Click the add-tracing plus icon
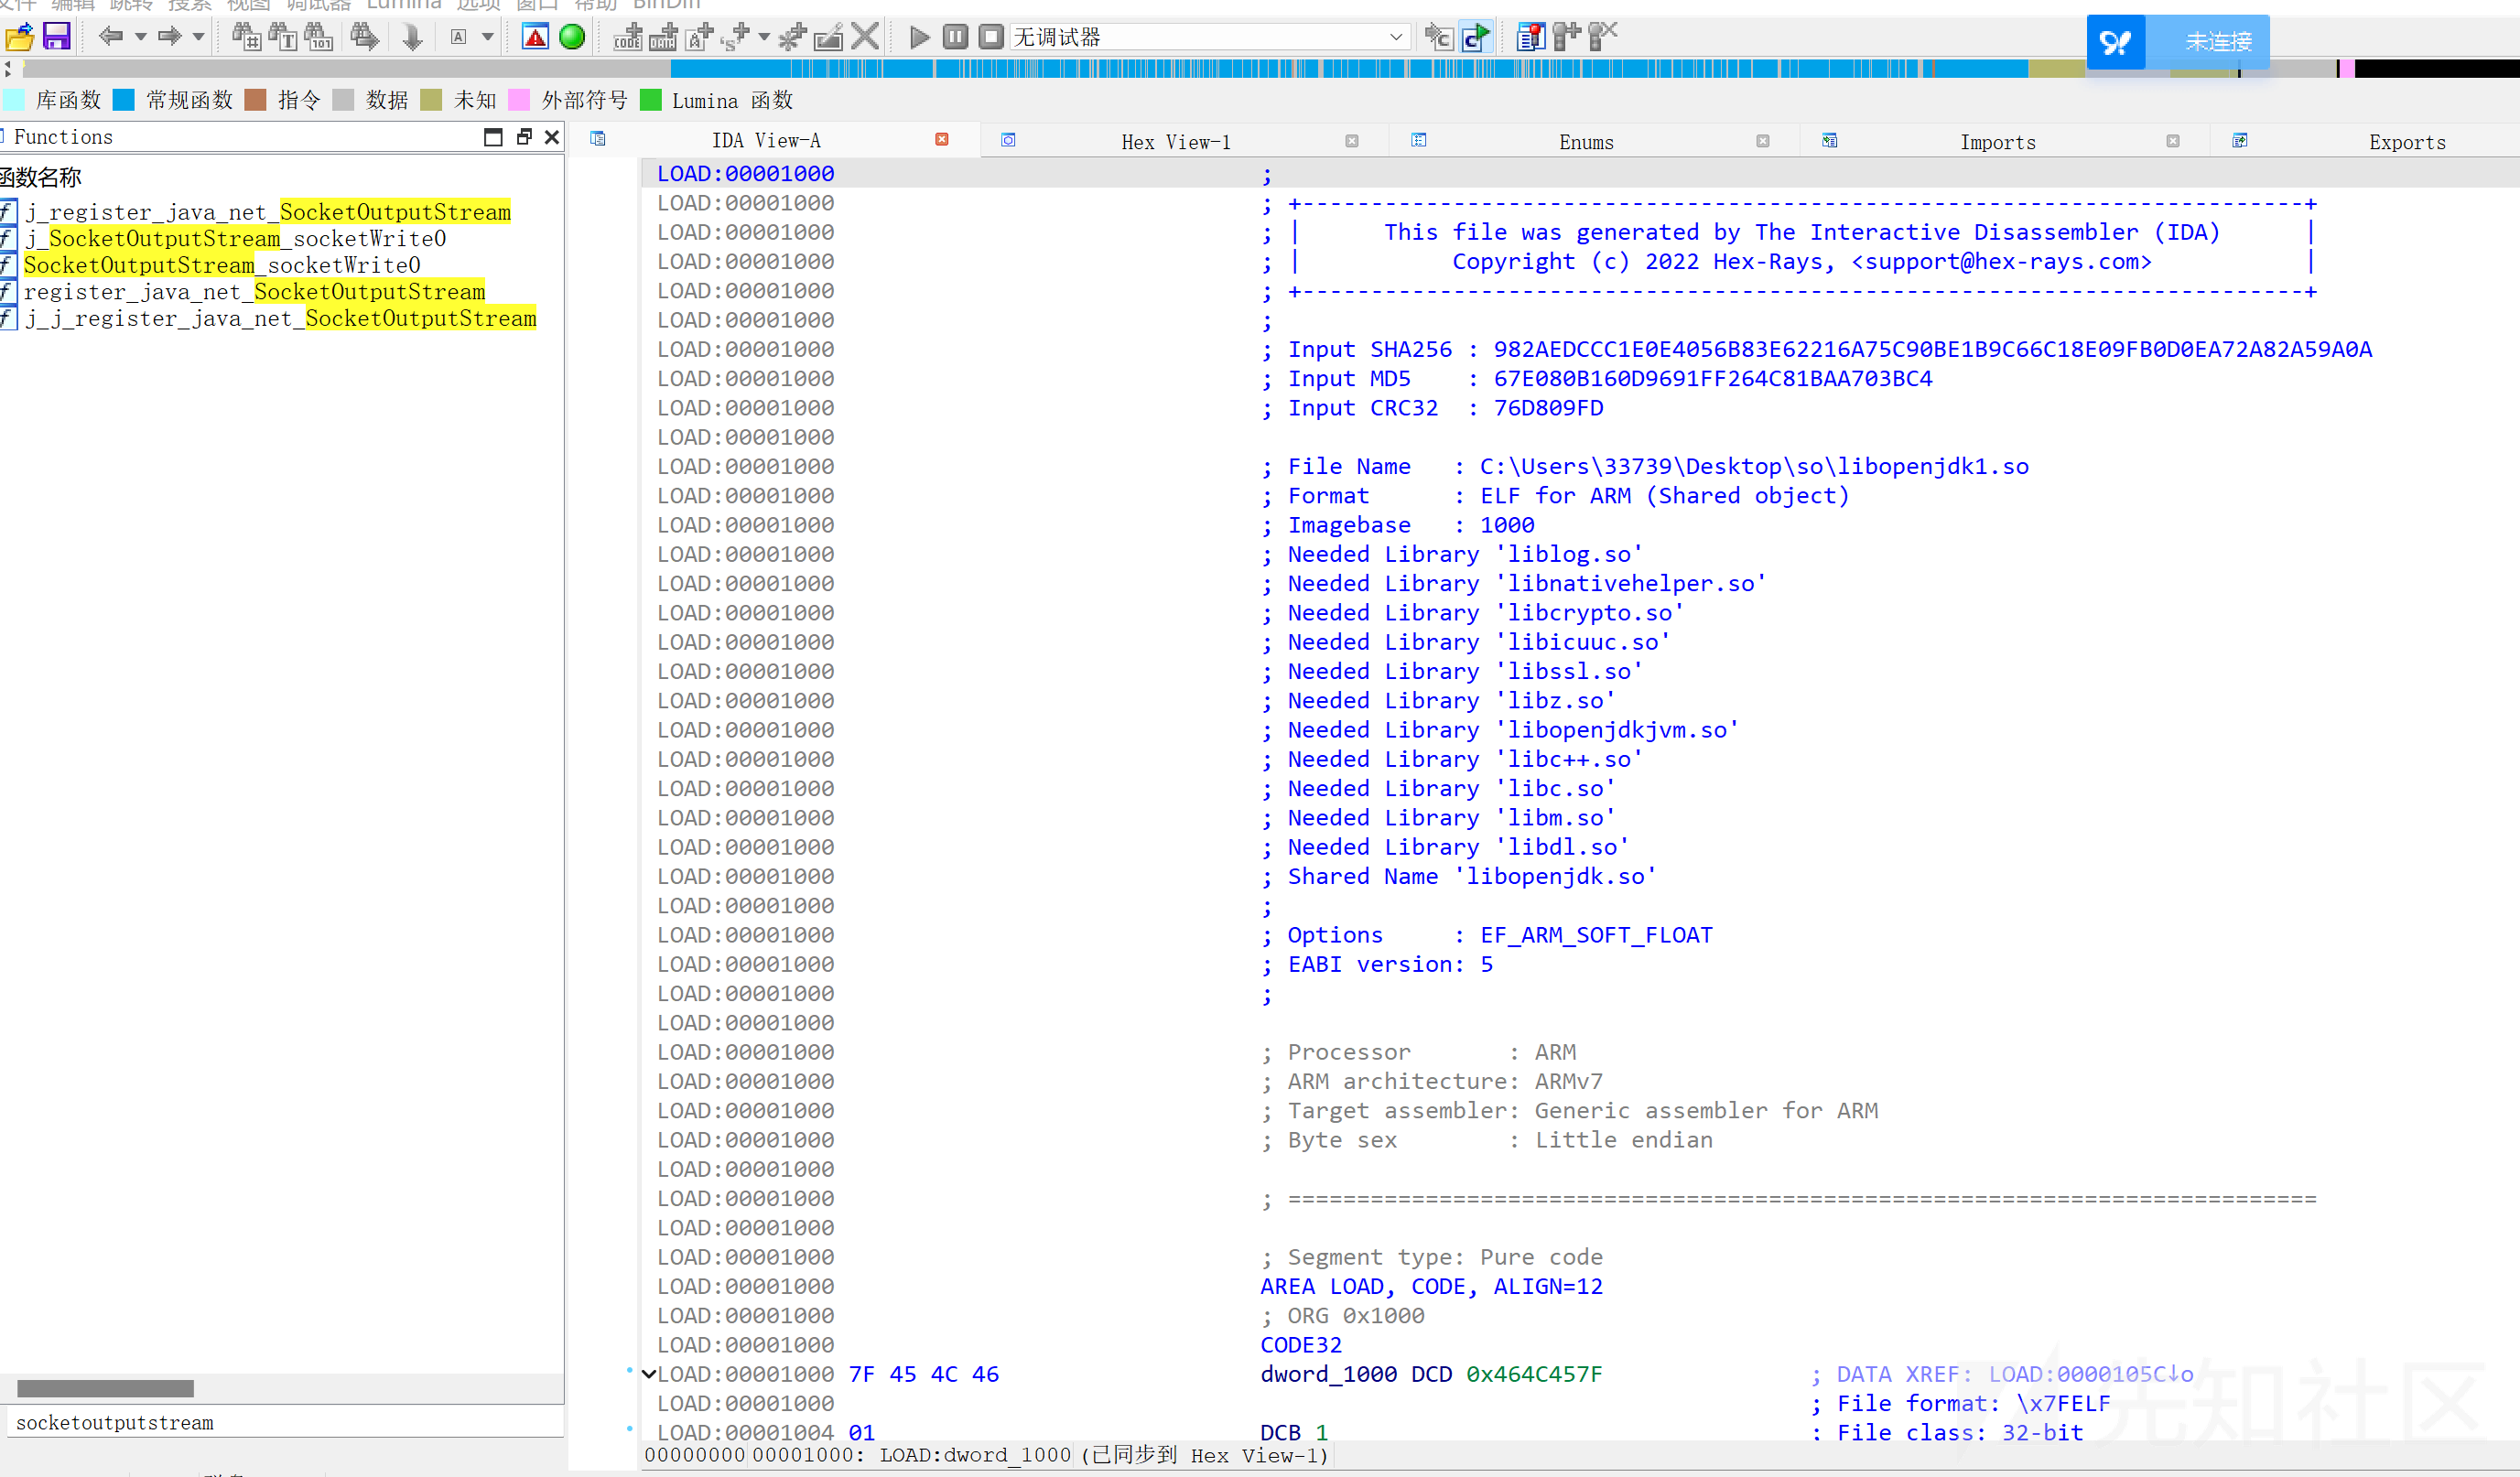This screenshot has width=2520, height=1477. (1567, 37)
